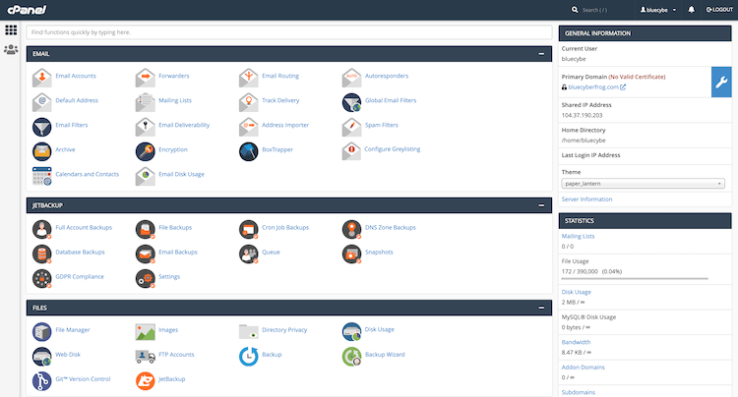Click the Mailing Lists statistics link
Viewport: 738px width, 397px height.
pyautogui.click(x=578, y=236)
